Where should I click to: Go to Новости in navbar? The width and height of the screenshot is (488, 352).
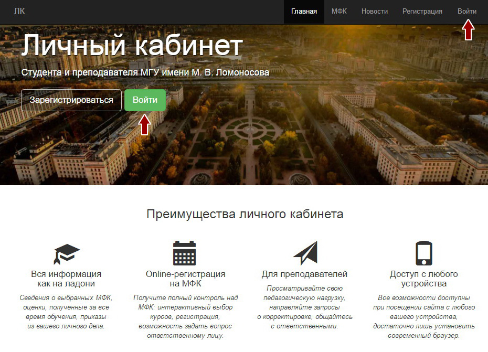(375, 12)
